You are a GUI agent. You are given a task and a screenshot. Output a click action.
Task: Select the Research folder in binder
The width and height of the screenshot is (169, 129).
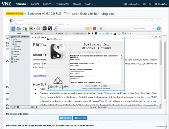point(16,54)
